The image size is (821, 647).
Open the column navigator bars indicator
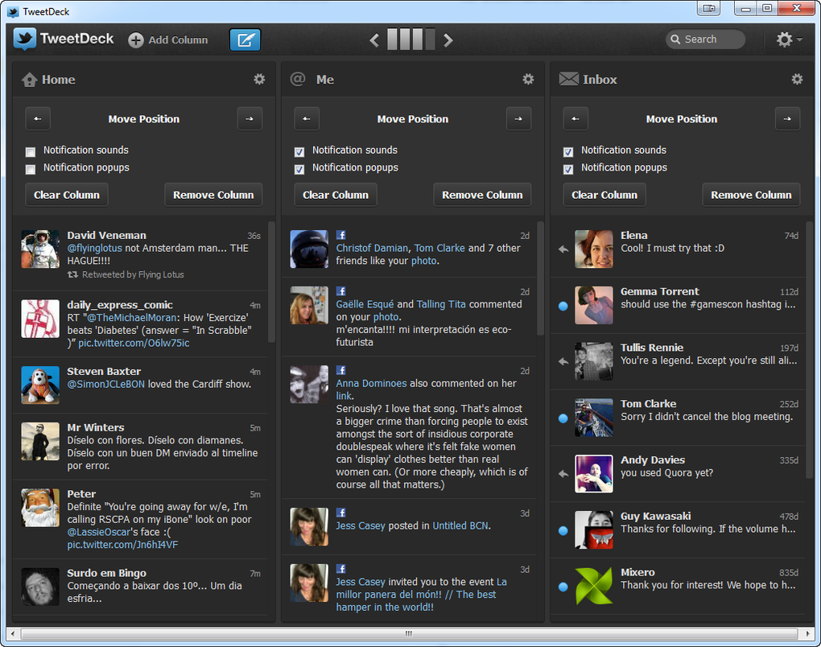tap(411, 39)
